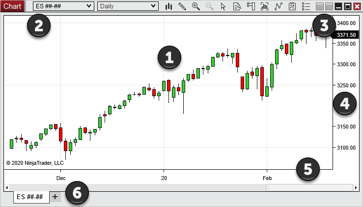Open the Strategies line-graph icon
The height and width of the screenshot is (207, 363).
pyautogui.click(x=279, y=6)
